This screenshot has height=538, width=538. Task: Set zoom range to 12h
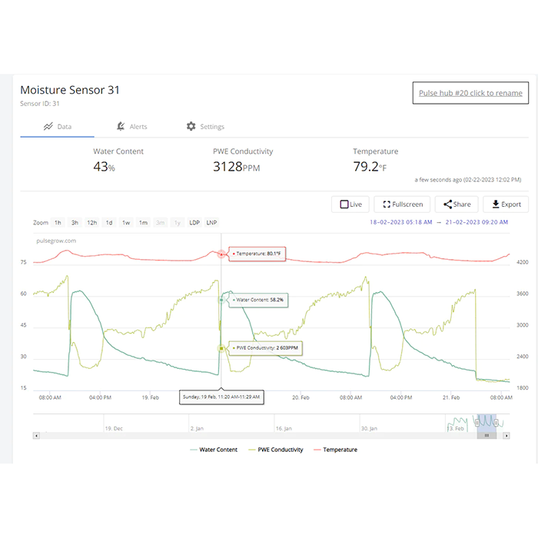point(91,223)
